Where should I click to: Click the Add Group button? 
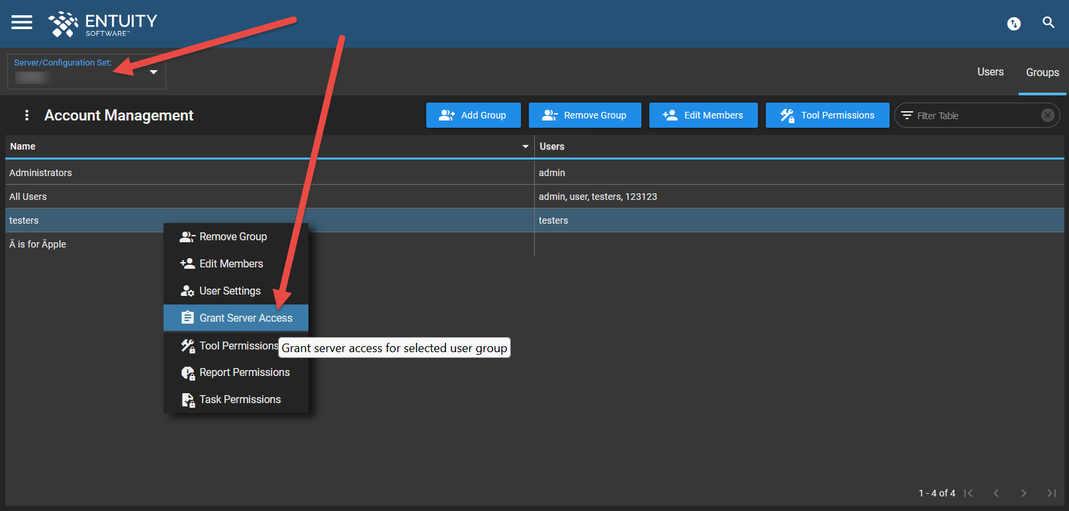click(x=473, y=115)
